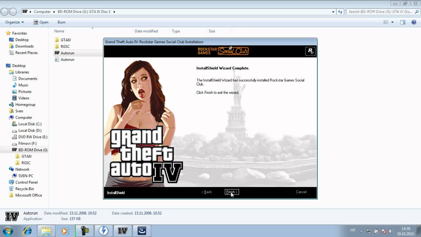
Task: Click Computer in the address breadcrumb
Action: (x=42, y=12)
